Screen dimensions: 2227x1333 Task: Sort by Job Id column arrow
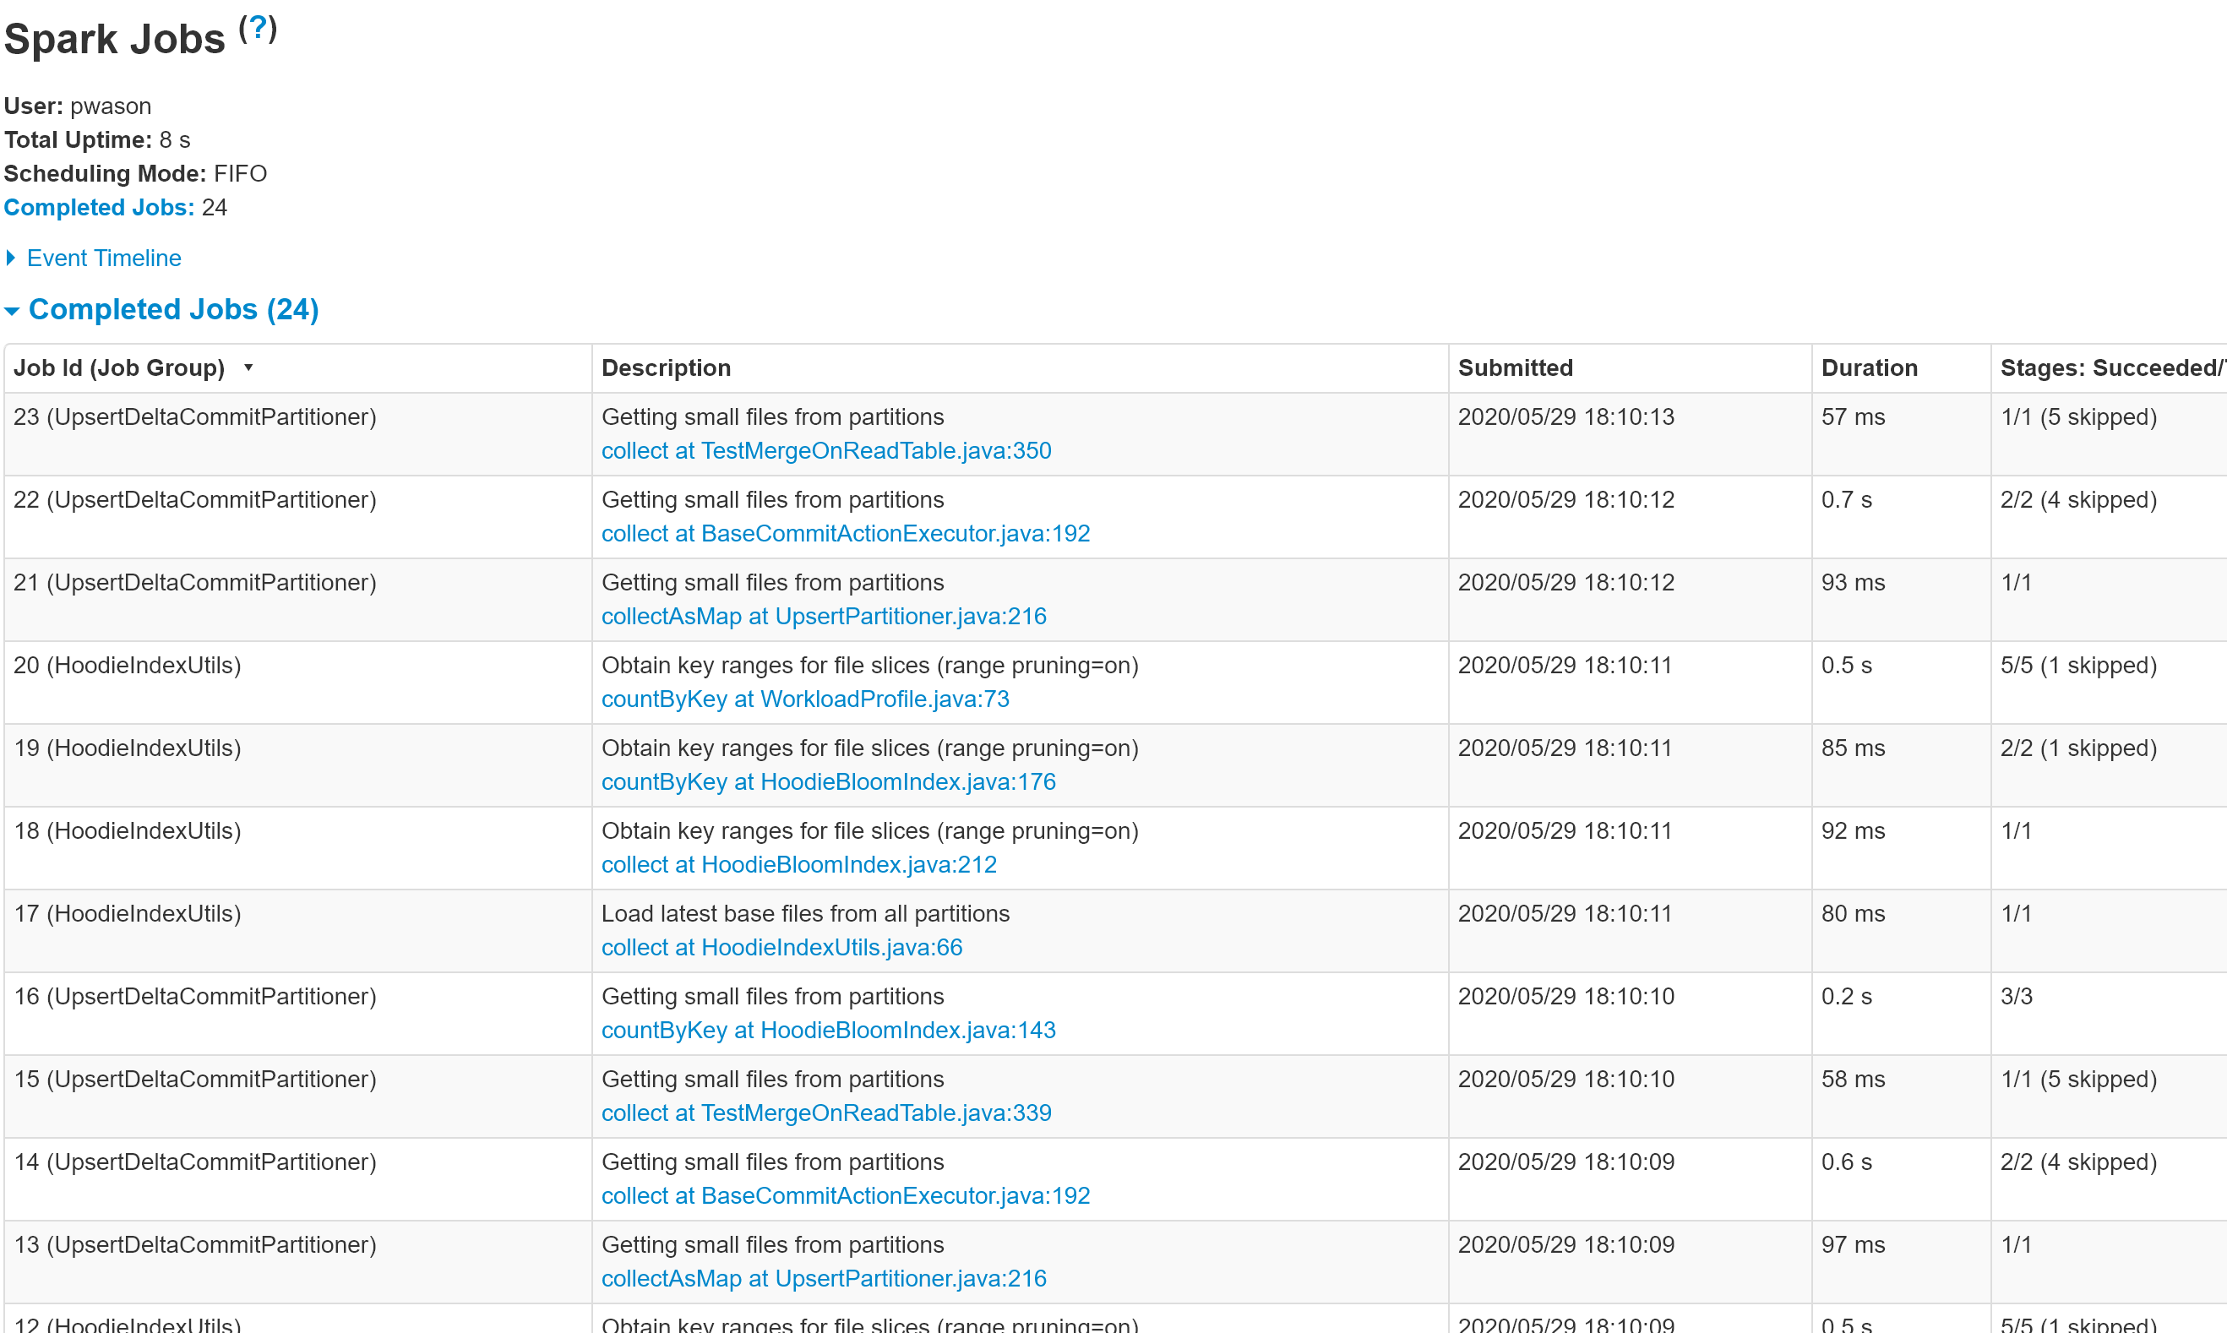click(248, 367)
